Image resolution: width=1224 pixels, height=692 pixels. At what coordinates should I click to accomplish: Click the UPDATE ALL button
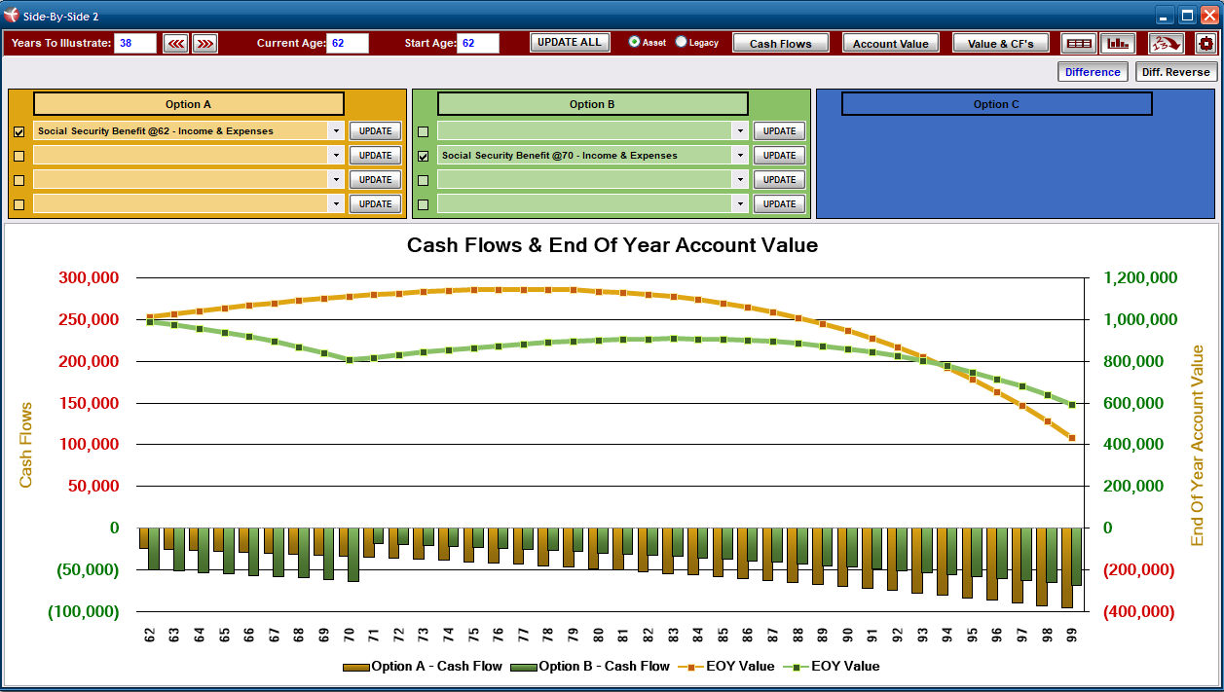tap(570, 43)
